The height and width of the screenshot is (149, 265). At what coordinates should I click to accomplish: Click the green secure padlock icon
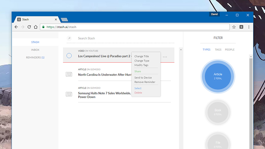pos(43,27)
